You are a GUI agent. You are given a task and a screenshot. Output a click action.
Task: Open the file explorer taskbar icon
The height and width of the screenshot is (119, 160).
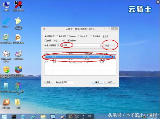43,117
